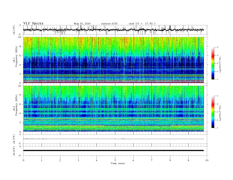The image size is (233, 180).
Task: Click the "-5" tick on ch.2 colorbar
Action: pos(217,112)
